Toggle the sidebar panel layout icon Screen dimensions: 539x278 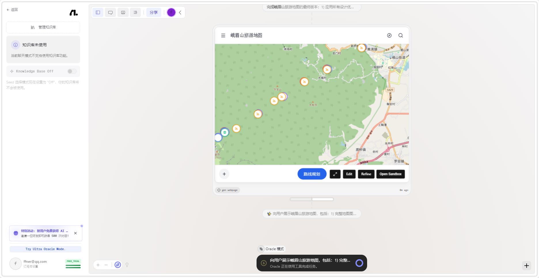98,12
